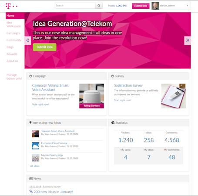Click the Idea Generation@Telekom banner title

click(72, 24)
